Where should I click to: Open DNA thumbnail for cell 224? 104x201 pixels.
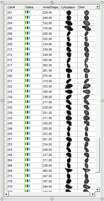[x=87, y=92]
